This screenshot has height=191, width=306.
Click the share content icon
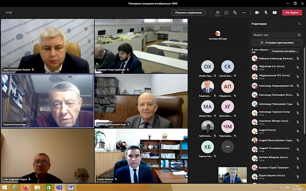click(x=275, y=13)
